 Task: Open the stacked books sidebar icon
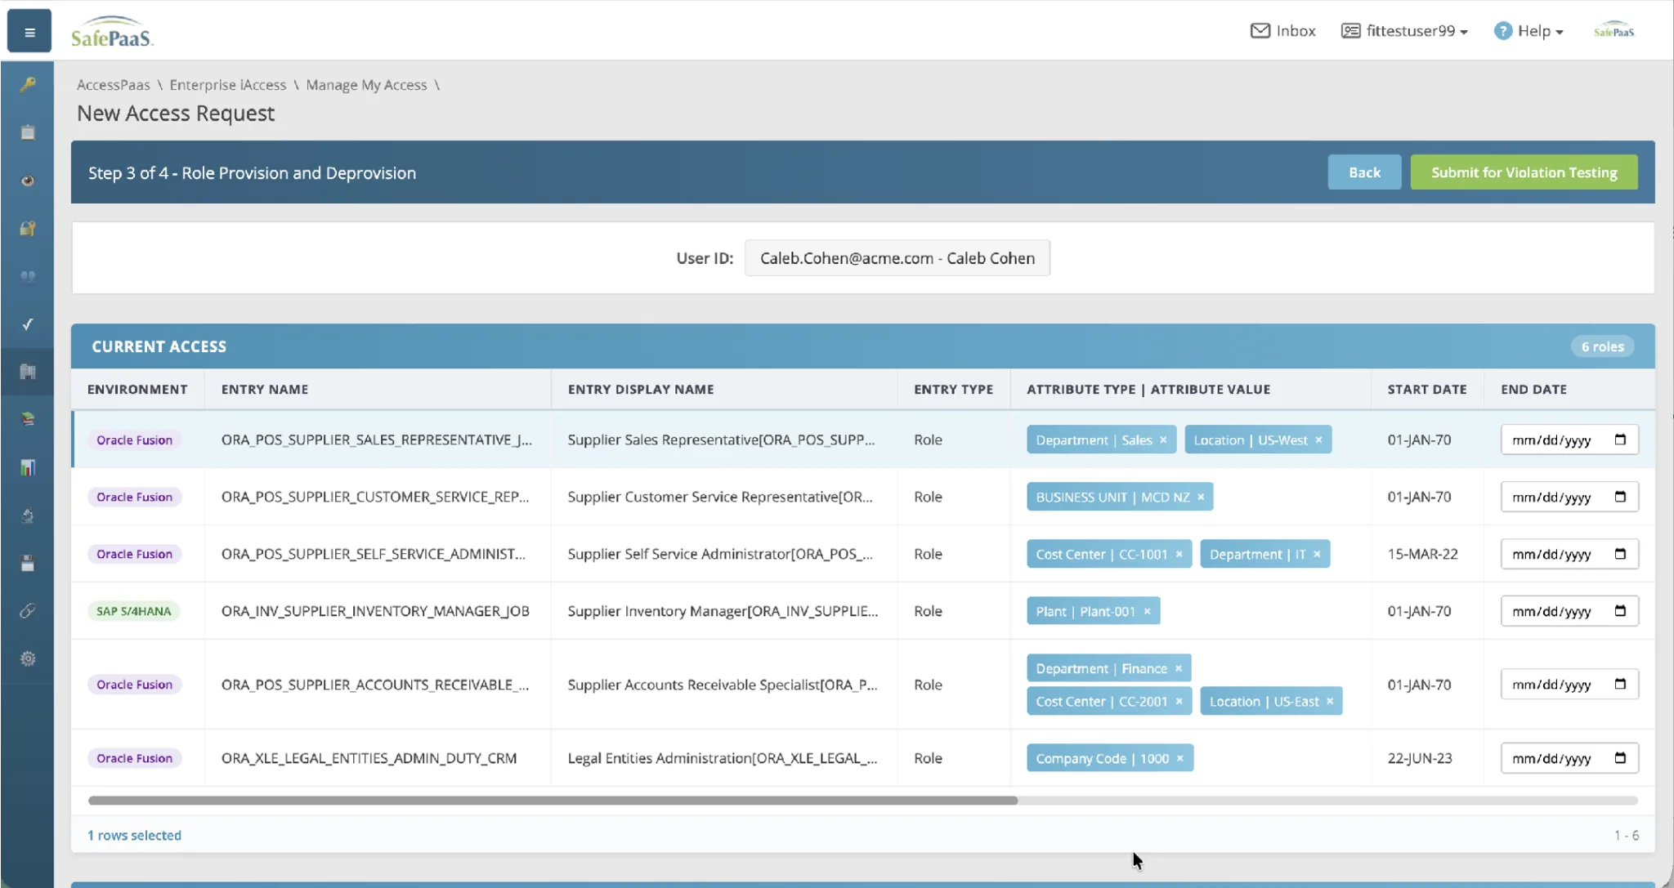pyautogui.click(x=28, y=419)
